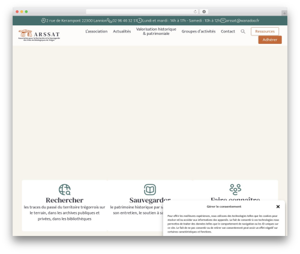300x254 pixels.
Task: Click the Sauvegarder heading
Action: tap(150, 200)
